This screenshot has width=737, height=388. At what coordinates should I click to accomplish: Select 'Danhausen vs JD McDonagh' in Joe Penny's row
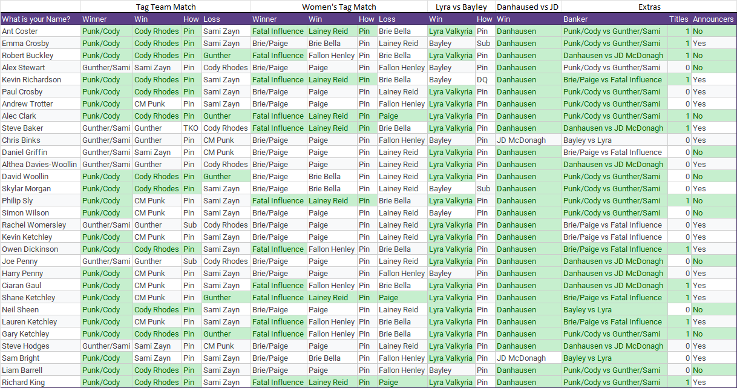614,261
